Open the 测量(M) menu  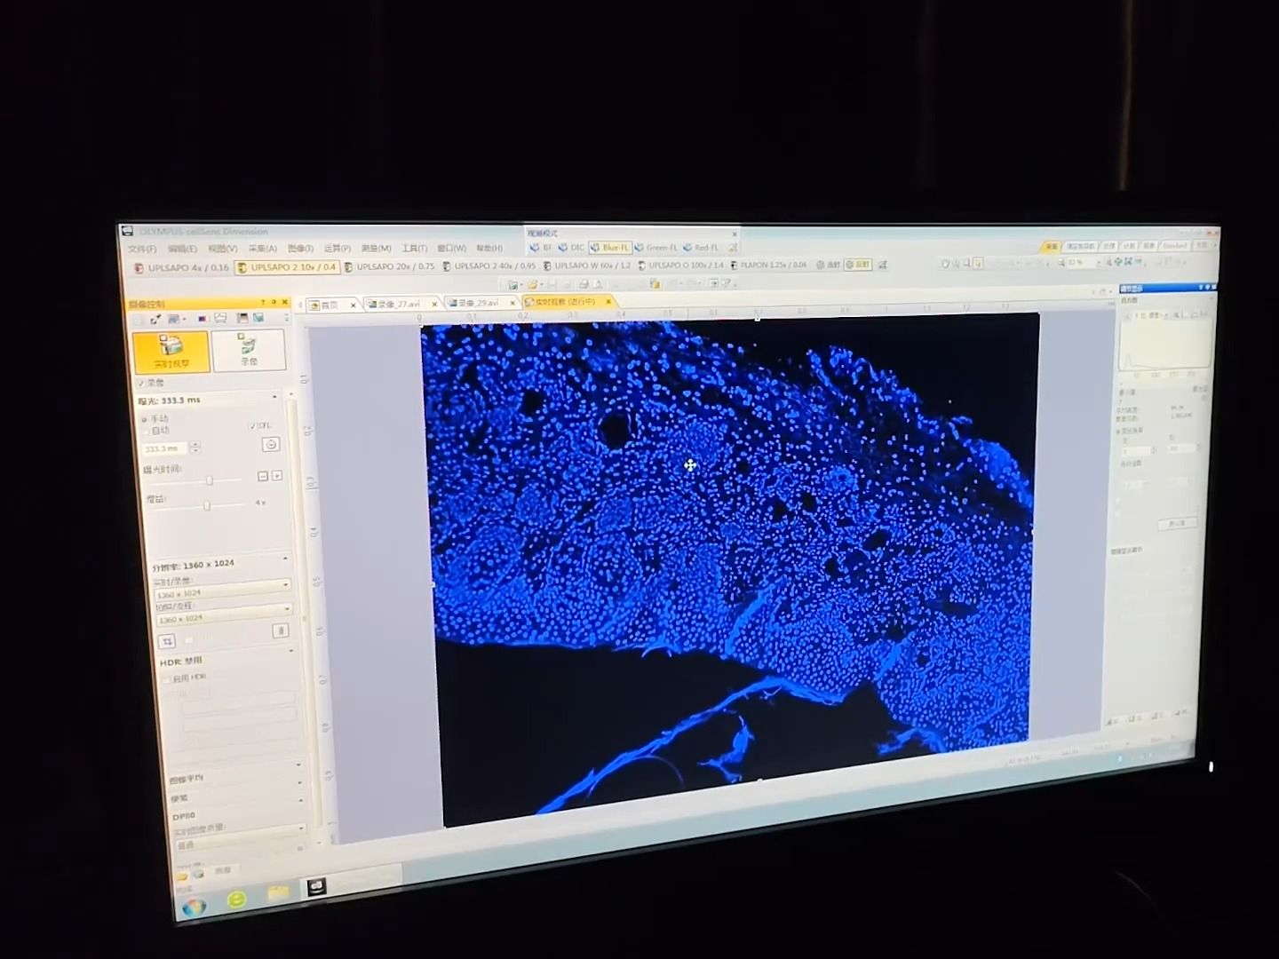click(x=376, y=249)
